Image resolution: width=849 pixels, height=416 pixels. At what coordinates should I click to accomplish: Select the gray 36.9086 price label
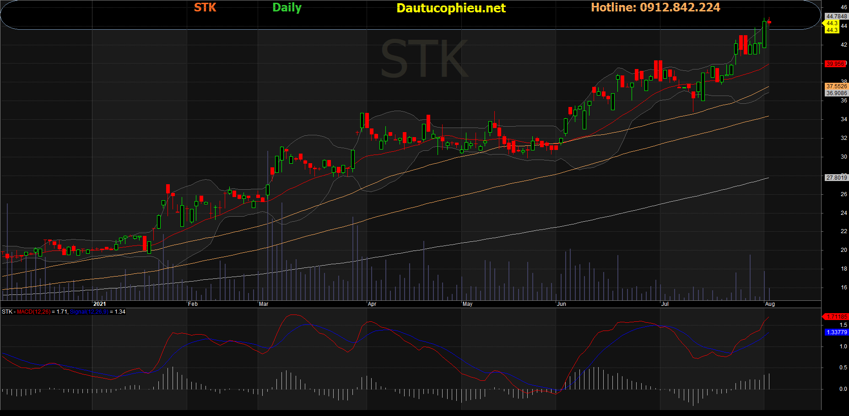point(836,93)
